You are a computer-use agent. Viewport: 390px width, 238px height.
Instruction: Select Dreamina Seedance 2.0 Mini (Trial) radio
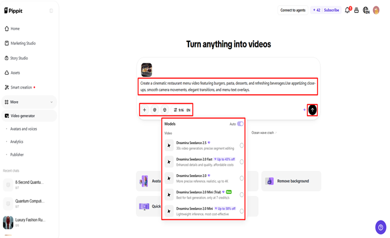click(x=242, y=194)
